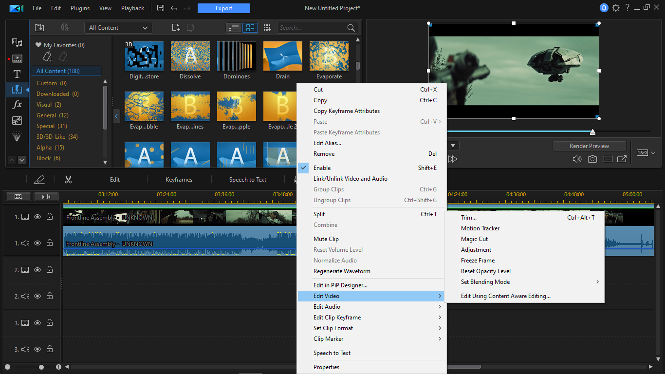Hide video track 1 with eye icon
Viewport: 665px width, 374px height.
pos(37,217)
